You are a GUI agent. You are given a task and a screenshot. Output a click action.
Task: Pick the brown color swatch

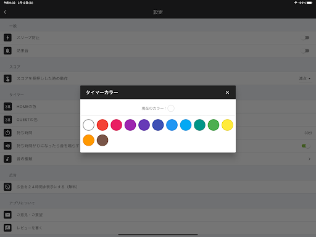click(x=102, y=140)
